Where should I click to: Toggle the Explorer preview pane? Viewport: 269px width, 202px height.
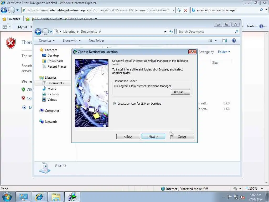(225, 41)
